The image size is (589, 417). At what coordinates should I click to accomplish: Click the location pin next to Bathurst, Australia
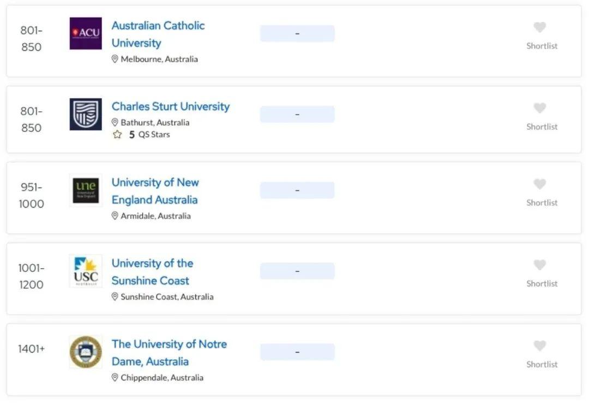coord(114,123)
